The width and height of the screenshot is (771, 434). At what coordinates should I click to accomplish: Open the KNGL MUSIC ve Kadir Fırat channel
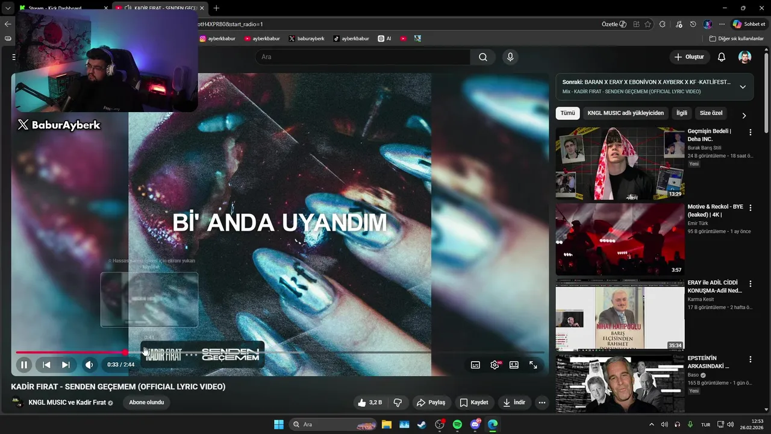(67, 403)
